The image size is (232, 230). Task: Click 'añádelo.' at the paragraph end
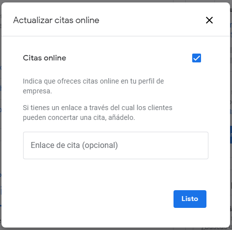(121, 117)
